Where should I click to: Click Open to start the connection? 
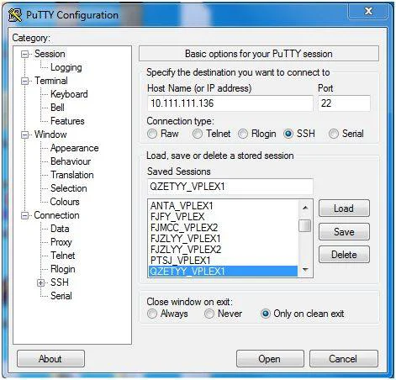pos(270,359)
